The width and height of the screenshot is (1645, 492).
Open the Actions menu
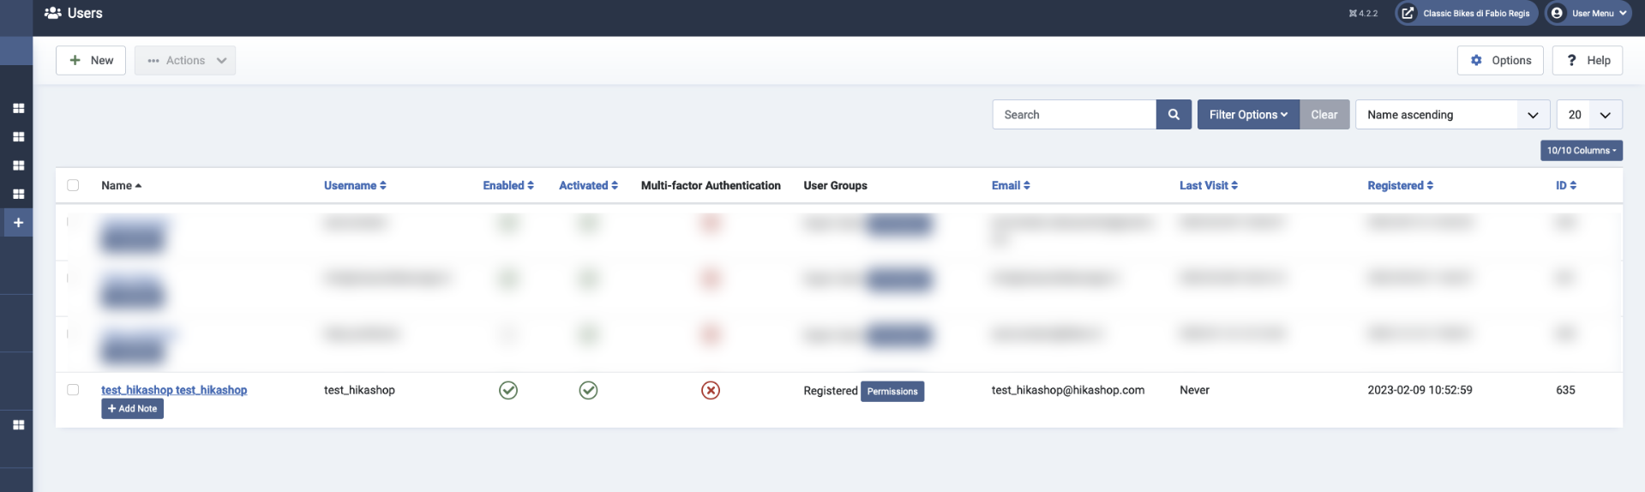click(x=185, y=61)
